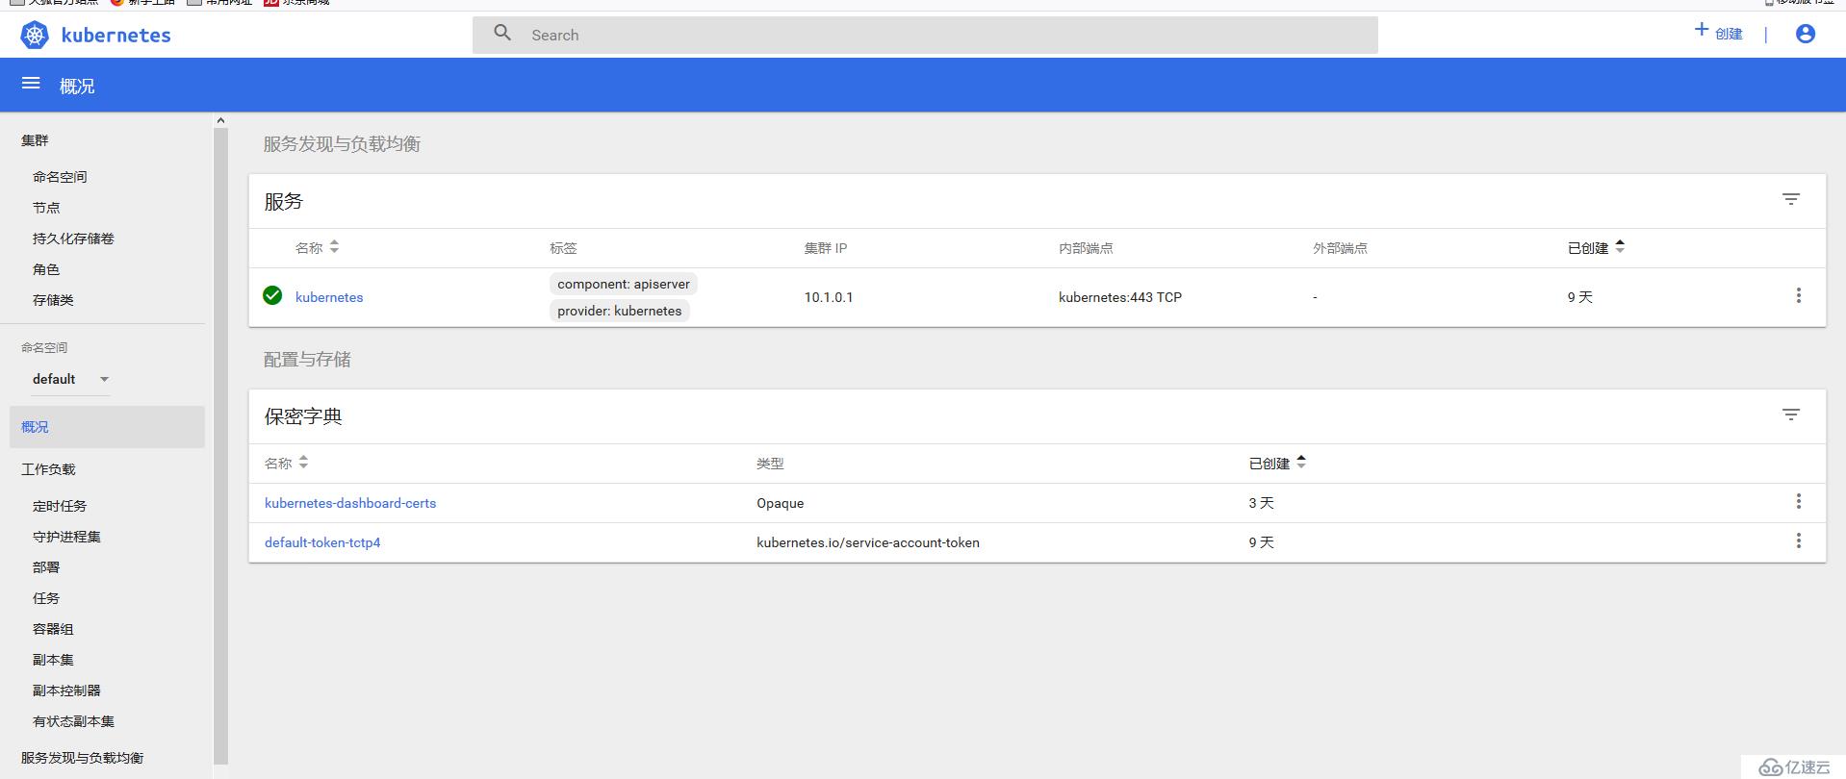Viewport: 1846px width, 779px height.
Task: Open actions menu for kubernetes-dashboard-certs row
Action: coord(1798,501)
